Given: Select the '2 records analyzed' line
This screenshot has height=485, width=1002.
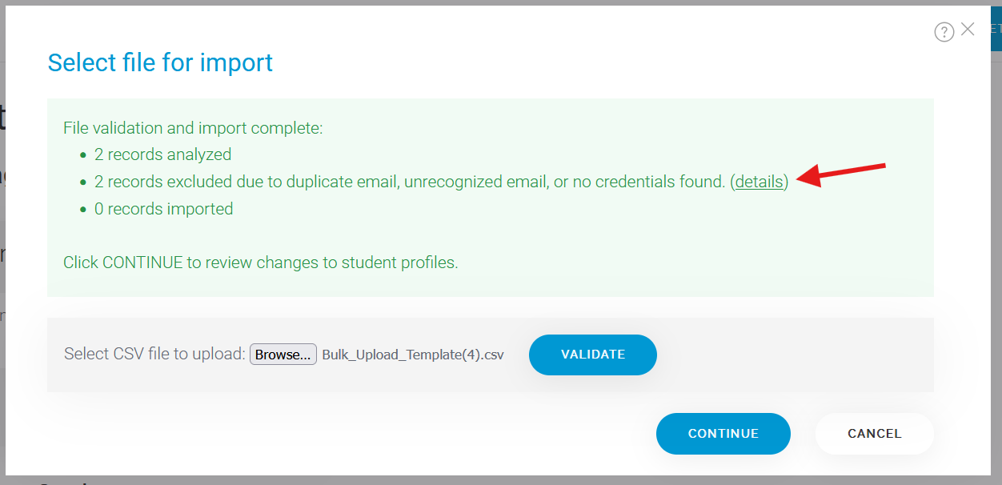Looking at the screenshot, I should click(x=162, y=154).
